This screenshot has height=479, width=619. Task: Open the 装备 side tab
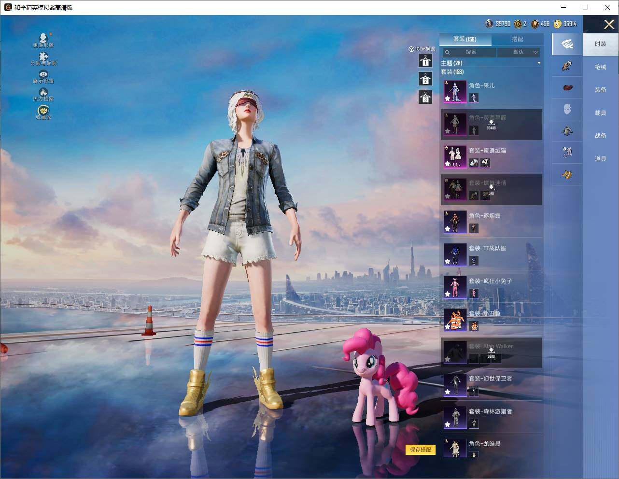601,90
